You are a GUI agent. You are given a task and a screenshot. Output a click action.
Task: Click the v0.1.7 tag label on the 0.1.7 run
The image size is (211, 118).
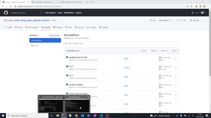pos(127,68)
